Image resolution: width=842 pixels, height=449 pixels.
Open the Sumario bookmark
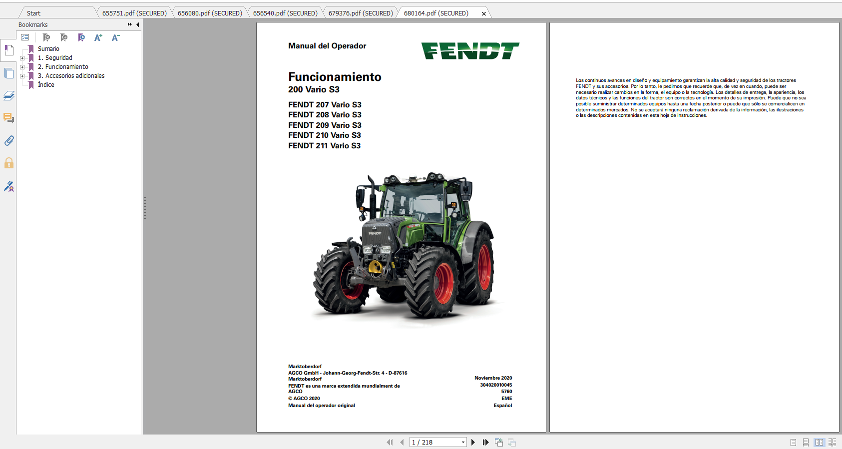click(x=48, y=49)
